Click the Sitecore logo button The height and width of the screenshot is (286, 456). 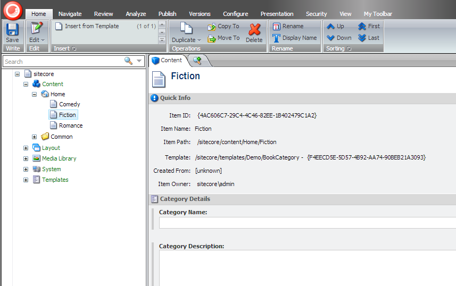click(x=13, y=11)
